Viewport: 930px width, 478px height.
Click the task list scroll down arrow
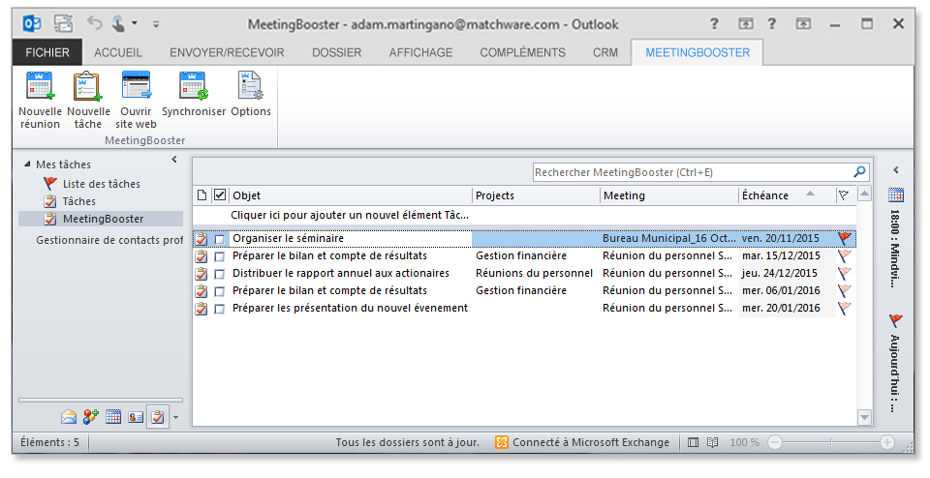pos(864,418)
